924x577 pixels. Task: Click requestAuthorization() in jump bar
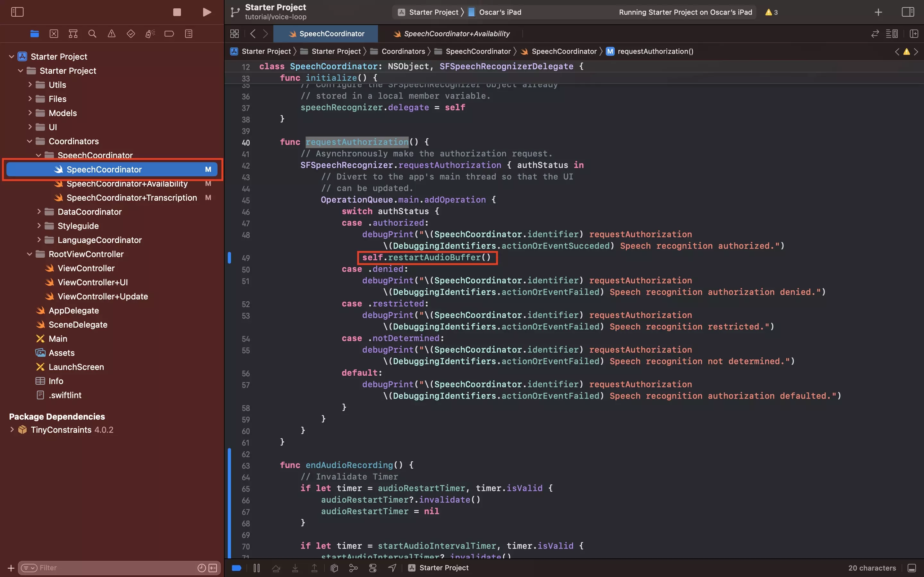pyautogui.click(x=650, y=51)
